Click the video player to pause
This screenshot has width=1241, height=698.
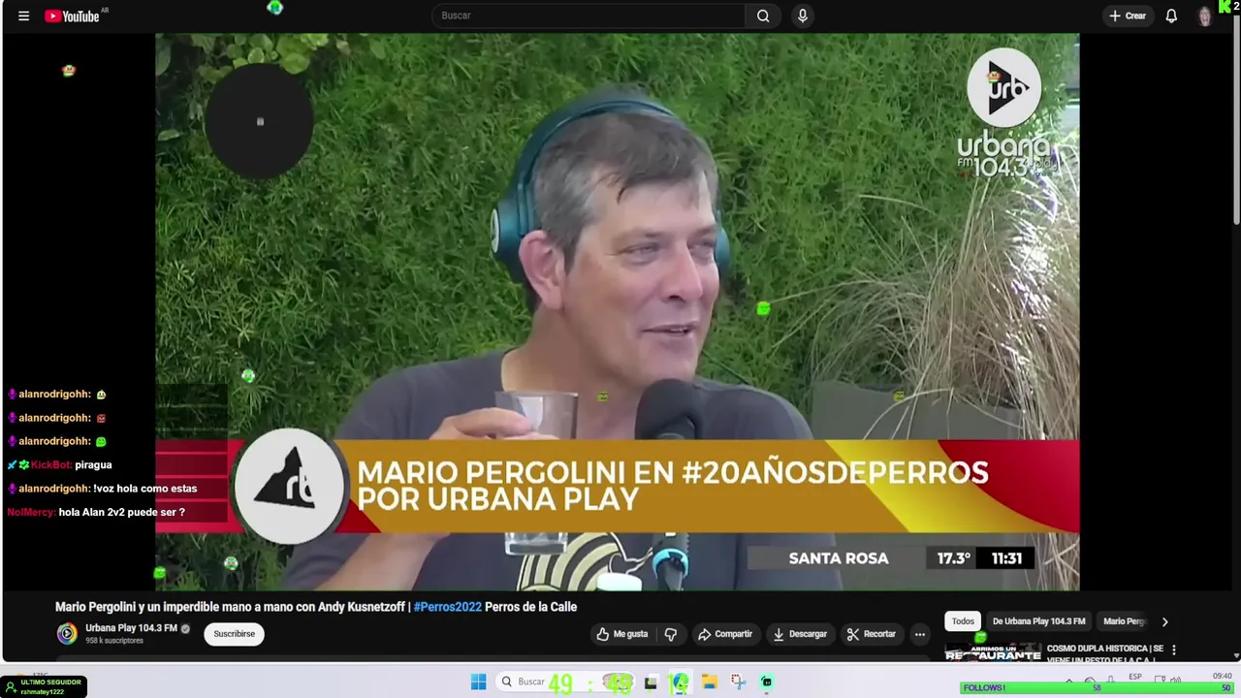tap(617, 312)
